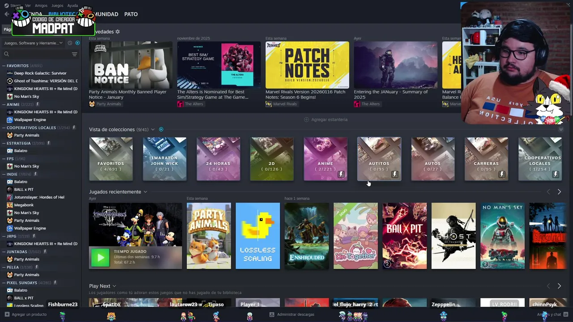Click the back navigation arrow

pyautogui.click(x=6, y=14)
